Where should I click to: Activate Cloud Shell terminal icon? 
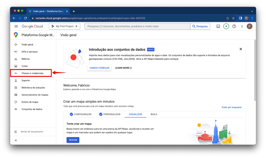click(x=218, y=26)
